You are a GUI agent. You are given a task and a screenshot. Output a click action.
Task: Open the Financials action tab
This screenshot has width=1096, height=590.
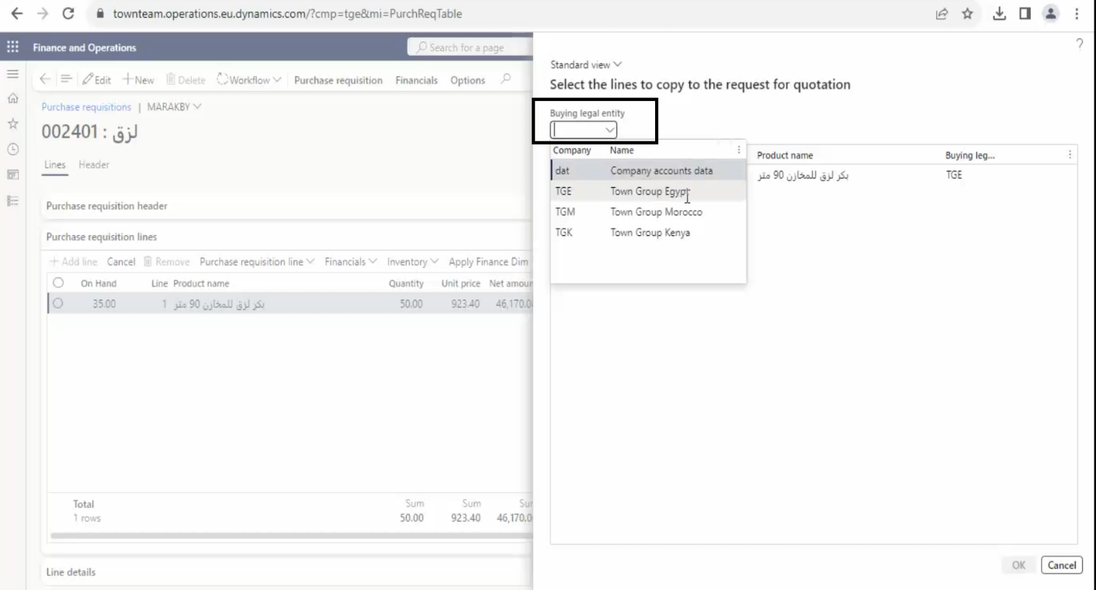click(x=417, y=80)
